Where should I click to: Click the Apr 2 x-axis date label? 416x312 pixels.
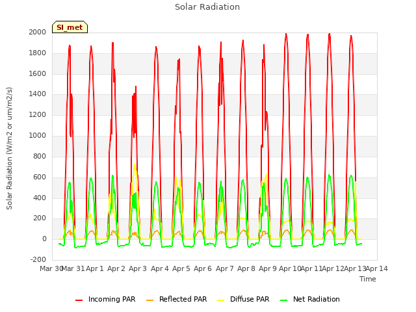[116, 268]
